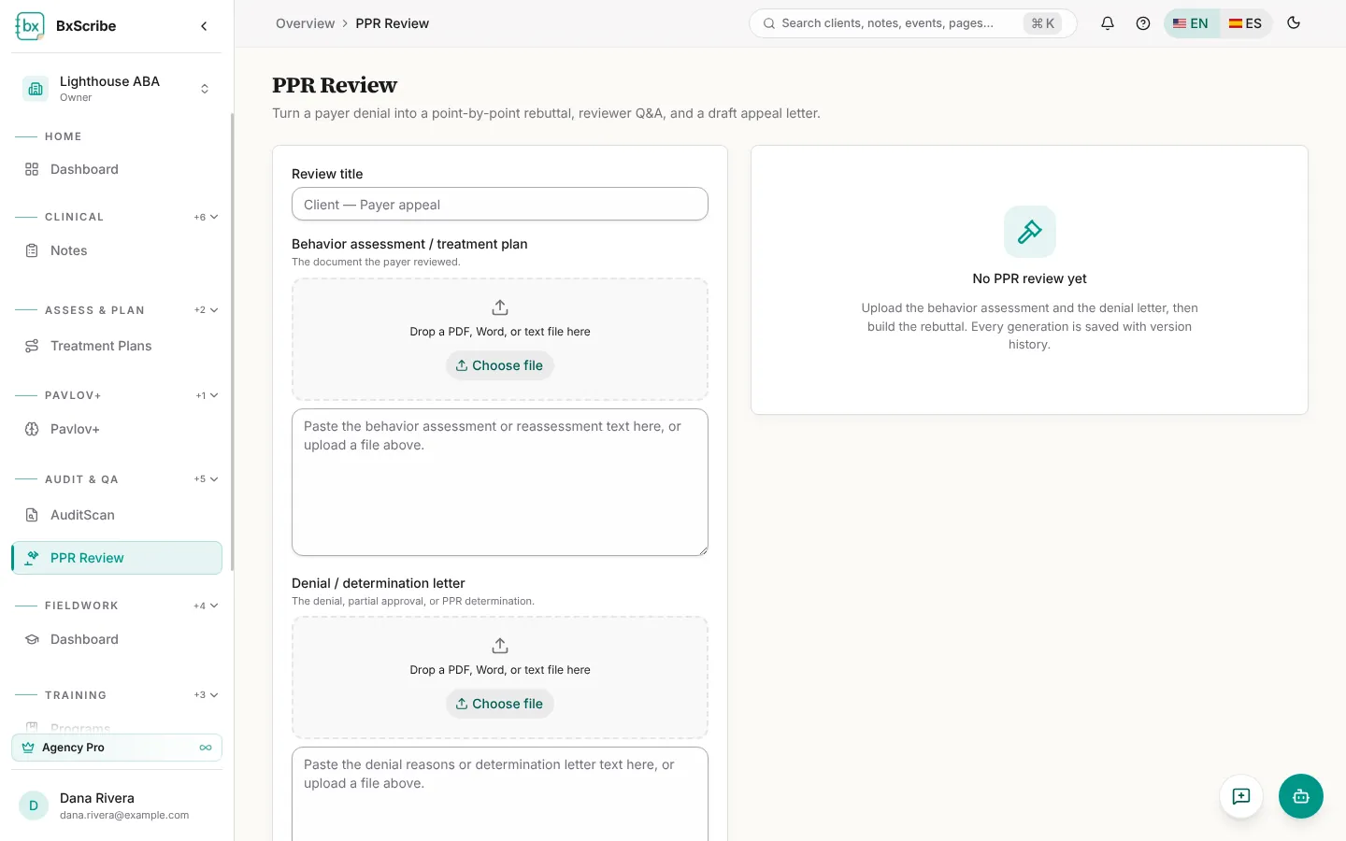Expand the Clinical section
1346x841 pixels.
[x=207, y=217]
